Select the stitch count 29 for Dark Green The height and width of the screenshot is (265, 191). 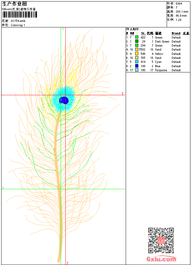point(144,41)
